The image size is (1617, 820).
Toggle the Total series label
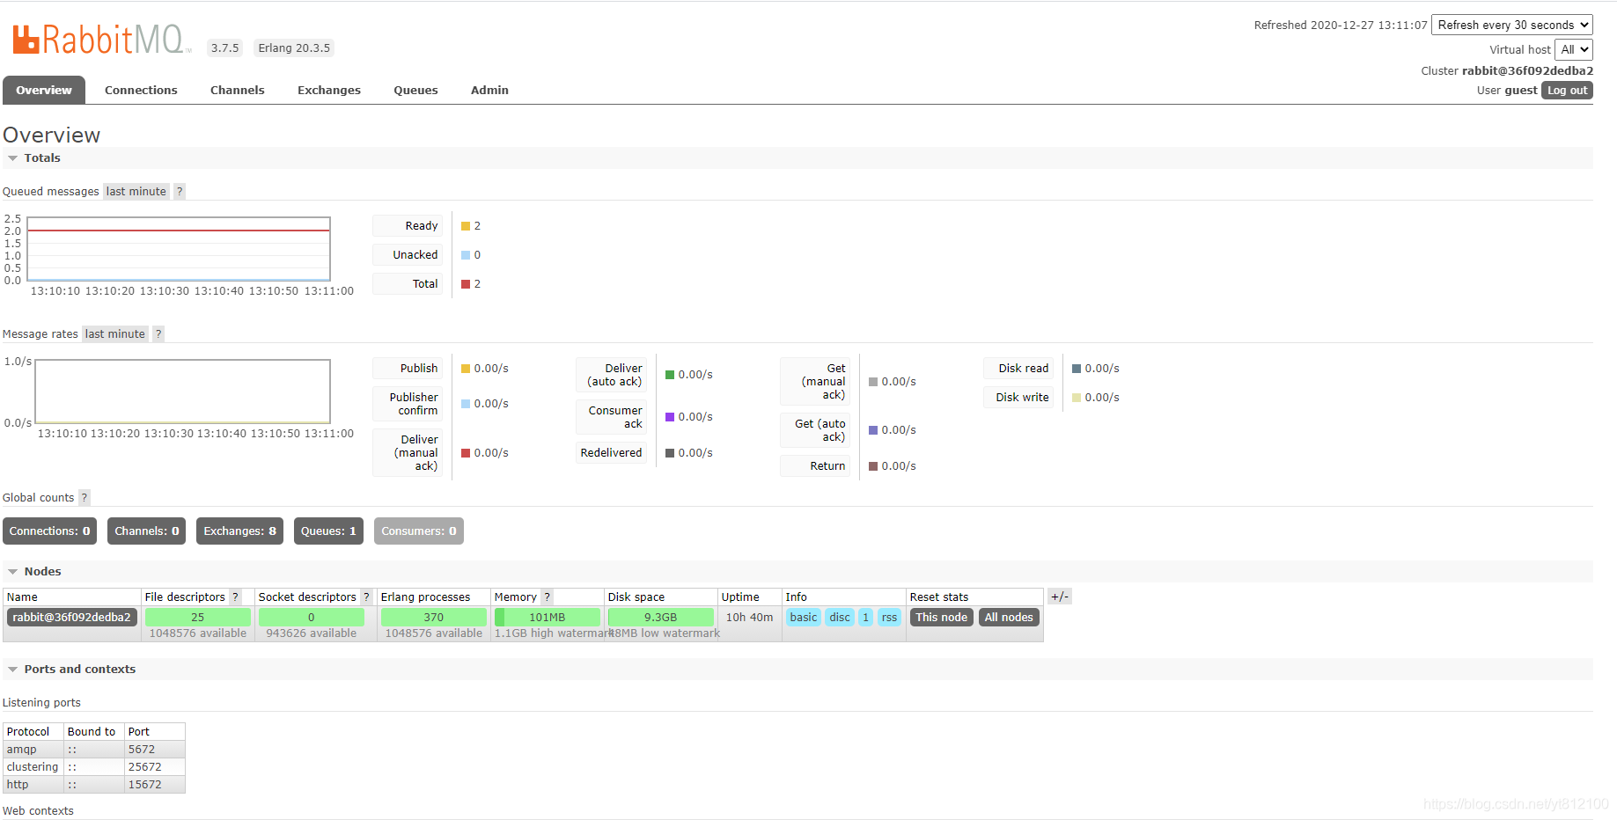point(408,284)
